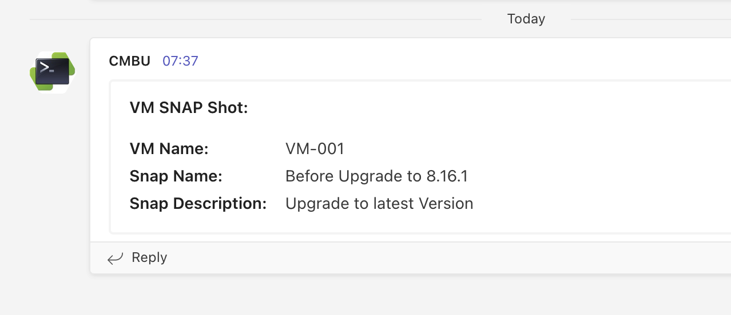Click the Snap Name field label
731x315 pixels.
(x=176, y=176)
